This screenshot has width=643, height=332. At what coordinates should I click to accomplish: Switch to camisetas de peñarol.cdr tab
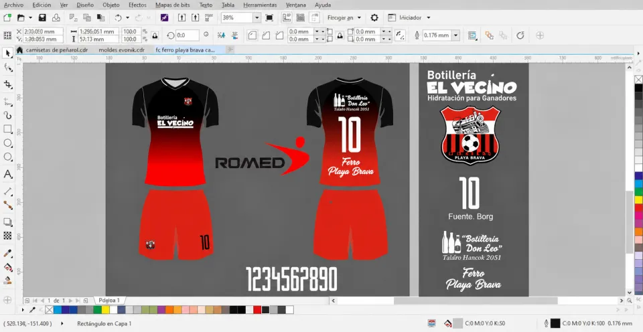point(56,50)
